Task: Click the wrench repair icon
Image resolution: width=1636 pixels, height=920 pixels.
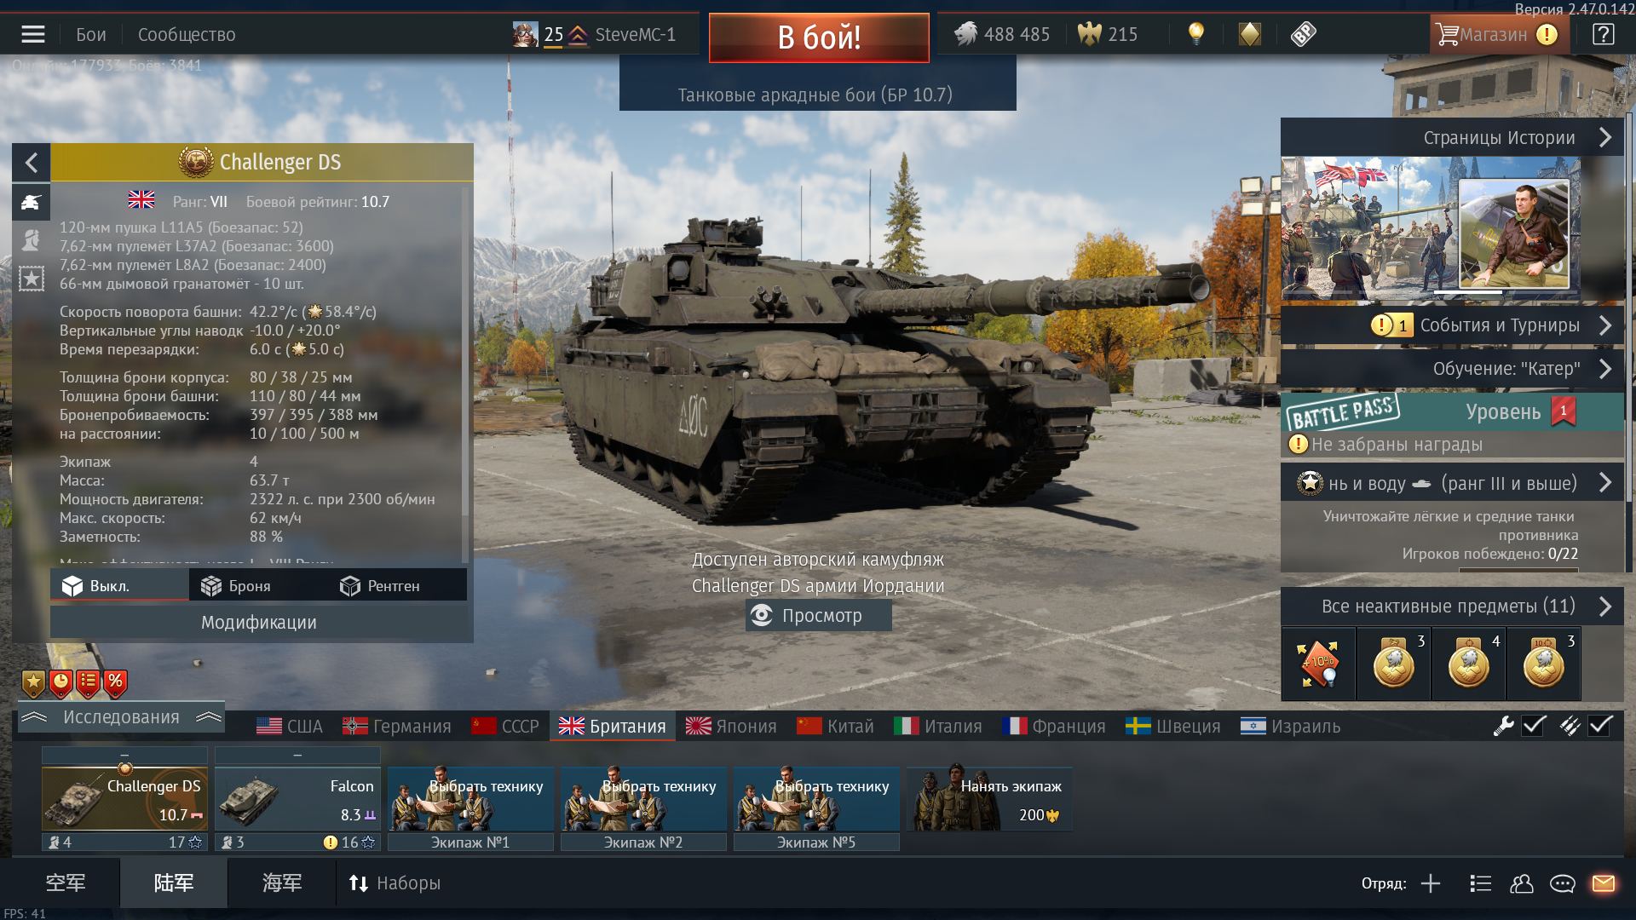Action: 1503,726
